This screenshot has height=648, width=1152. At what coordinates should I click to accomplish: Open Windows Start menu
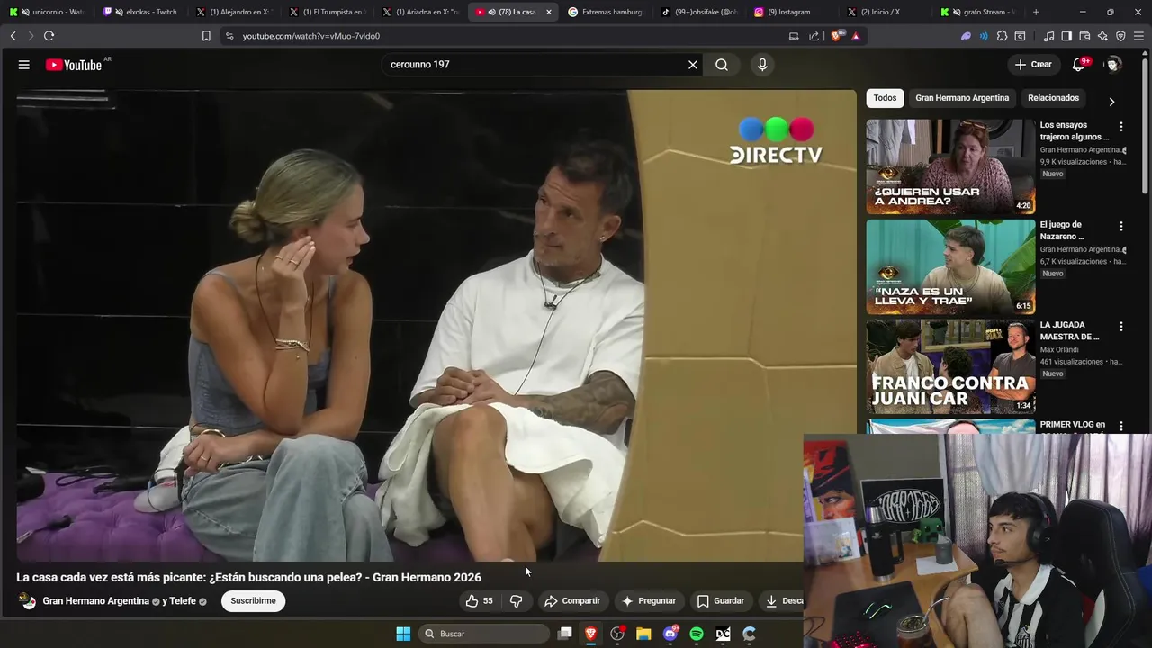pos(403,634)
